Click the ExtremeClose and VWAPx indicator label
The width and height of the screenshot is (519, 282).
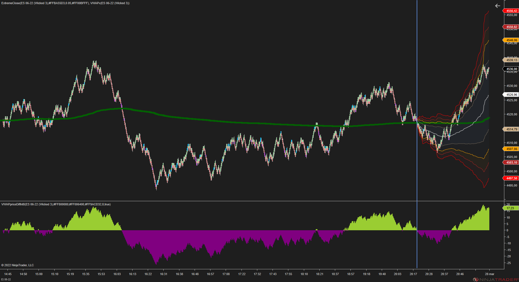pos(65,3)
